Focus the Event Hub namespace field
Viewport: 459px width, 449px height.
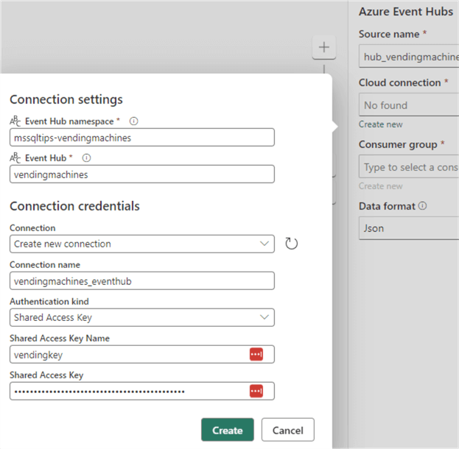pyautogui.click(x=142, y=138)
